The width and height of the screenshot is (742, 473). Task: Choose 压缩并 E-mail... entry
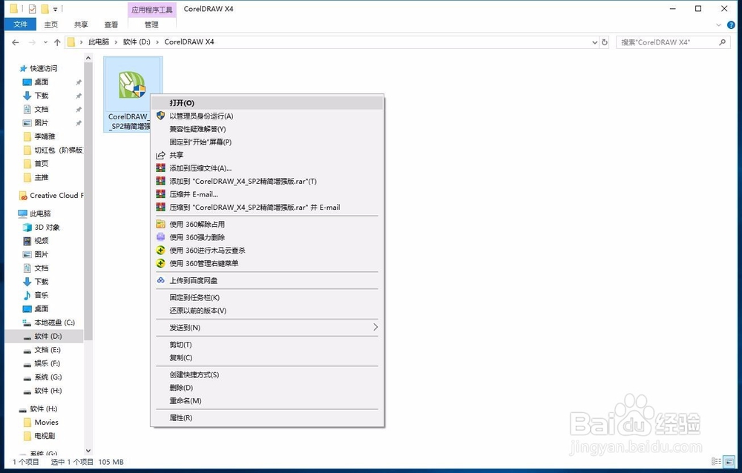tap(267, 194)
